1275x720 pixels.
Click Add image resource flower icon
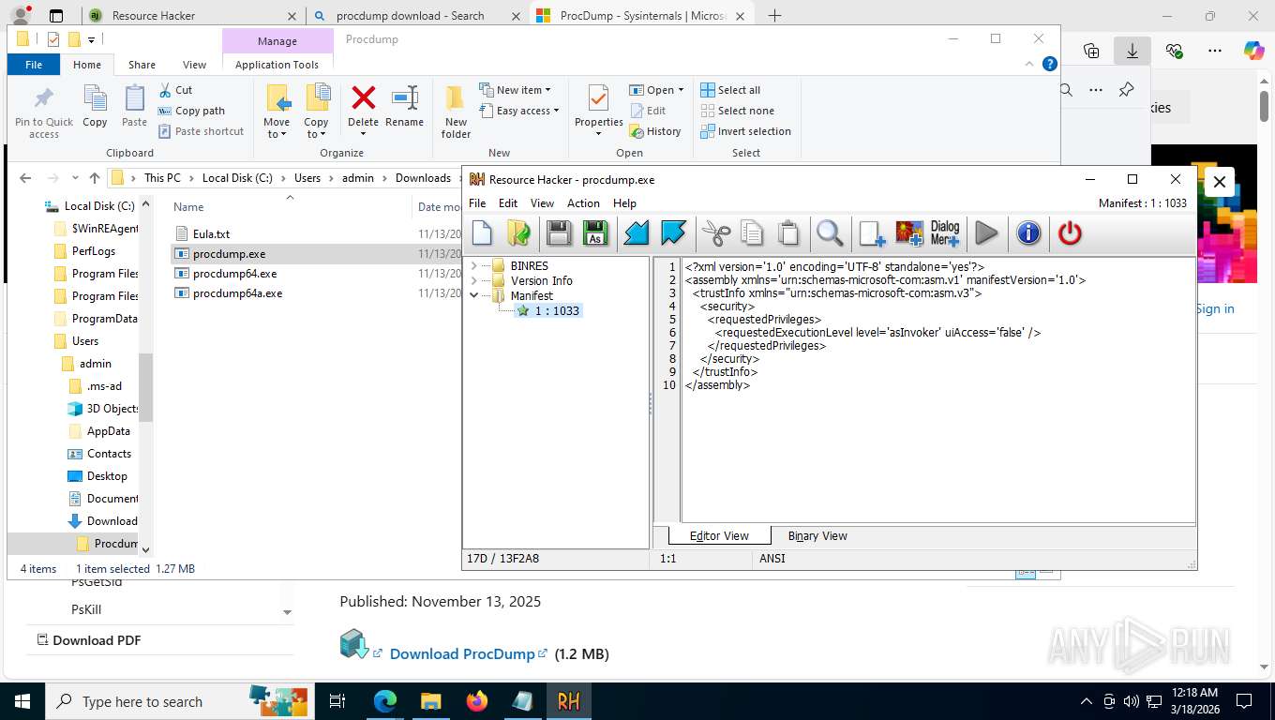coord(909,233)
